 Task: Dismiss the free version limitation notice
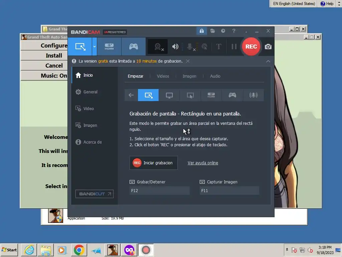click(x=188, y=61)
